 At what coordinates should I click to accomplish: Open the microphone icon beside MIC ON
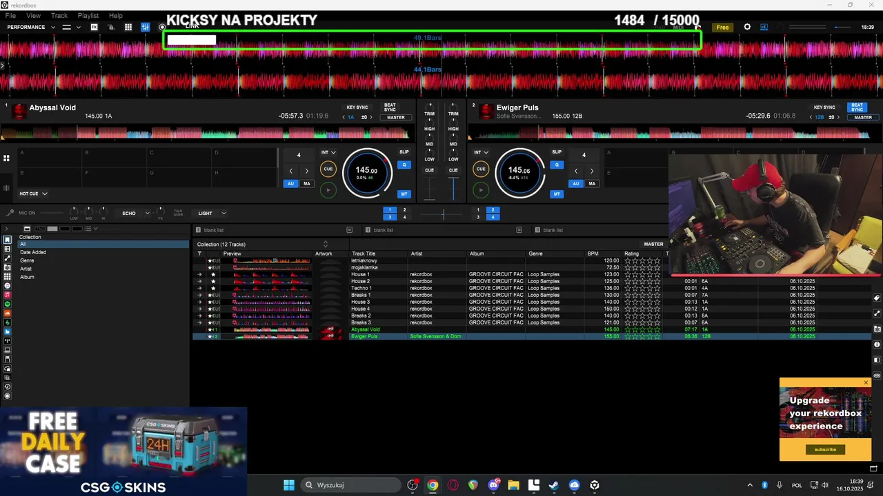(10, 213)
